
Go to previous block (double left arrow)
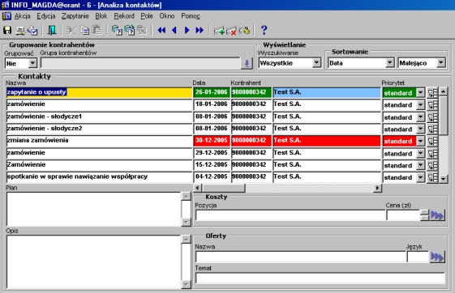click(161, 30)
